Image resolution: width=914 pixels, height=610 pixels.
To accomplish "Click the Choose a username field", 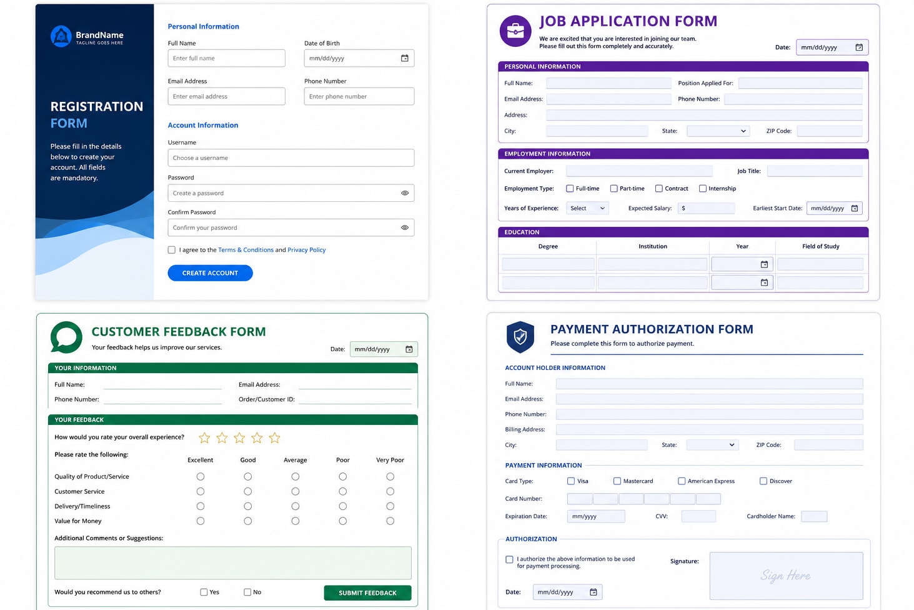I will coord(291,158).
